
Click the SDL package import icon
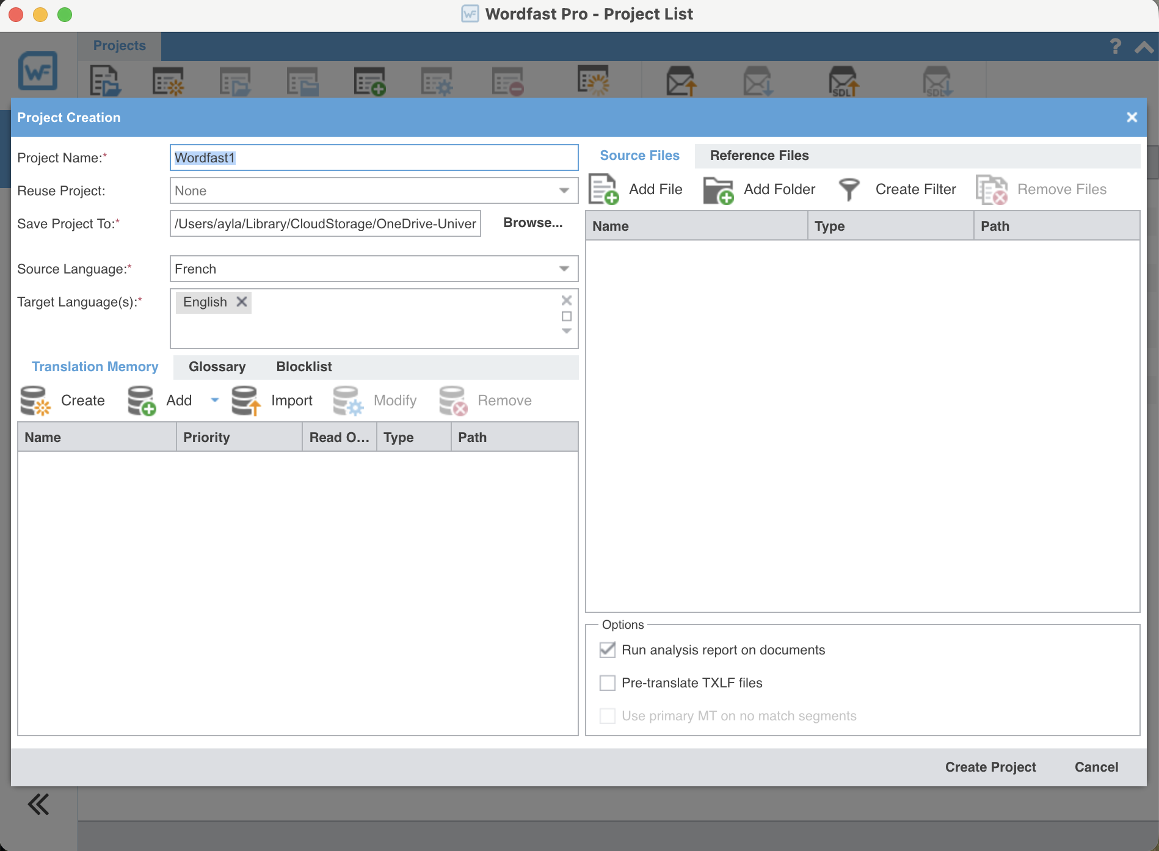coord(937,82)
